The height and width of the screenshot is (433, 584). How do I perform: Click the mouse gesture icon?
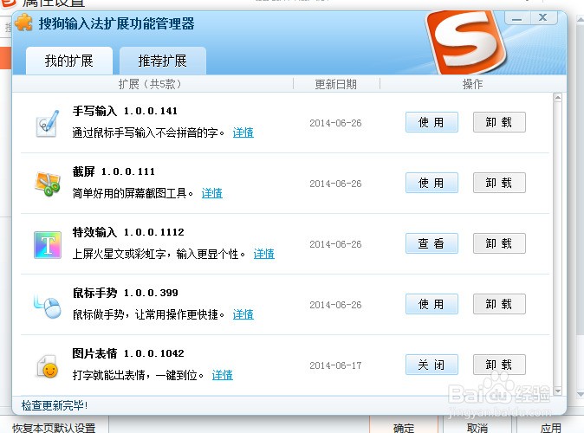[x=48, y=306]
